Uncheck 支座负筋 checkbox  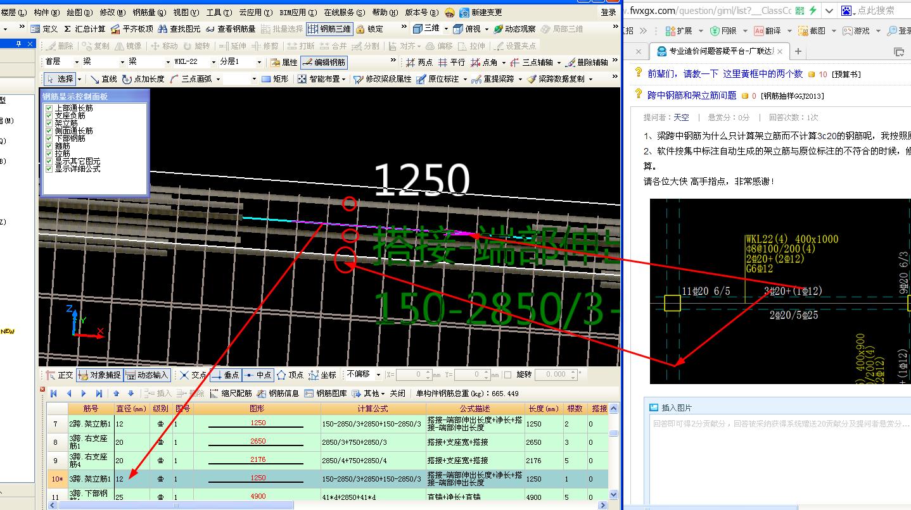click(49, 116)
